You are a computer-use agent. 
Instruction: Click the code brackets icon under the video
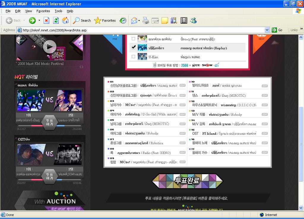[81, 67]
